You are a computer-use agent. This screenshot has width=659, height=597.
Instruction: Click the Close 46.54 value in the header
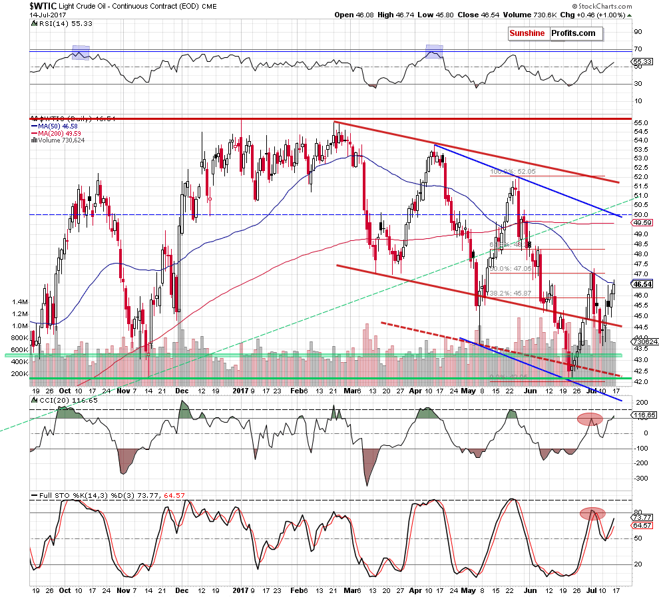tap(479, 15)
